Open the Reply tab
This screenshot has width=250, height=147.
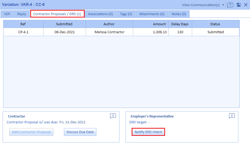click(x=22, y=14)
